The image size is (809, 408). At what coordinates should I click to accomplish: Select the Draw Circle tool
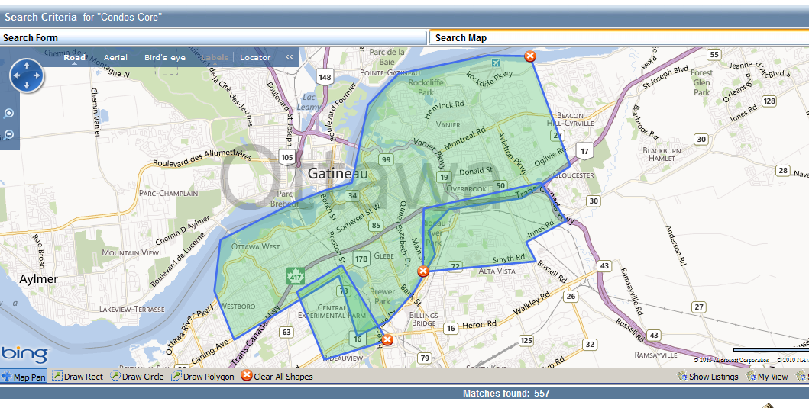point(137,377)
